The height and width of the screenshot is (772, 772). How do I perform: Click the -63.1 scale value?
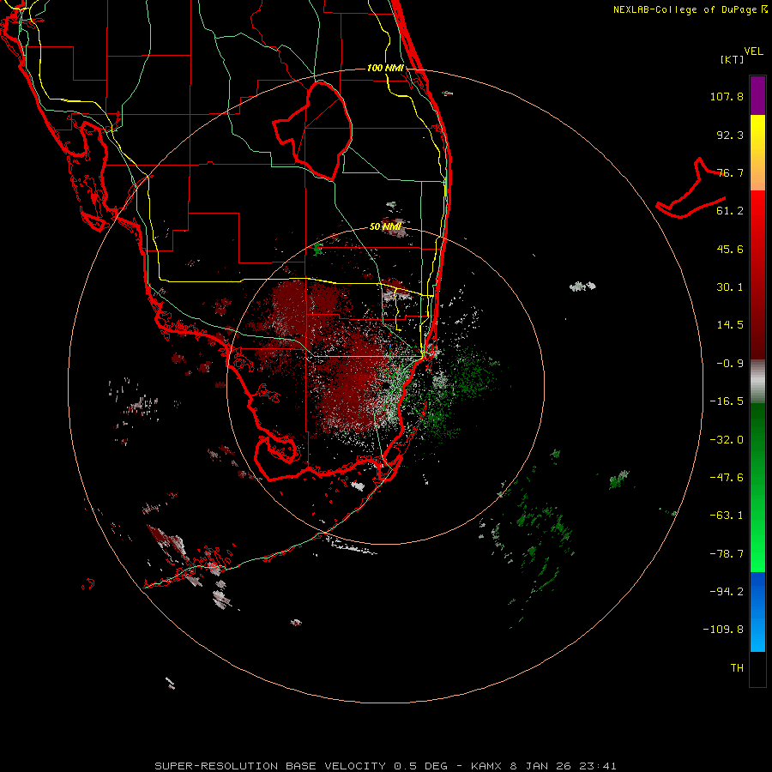tap(727, 516)
